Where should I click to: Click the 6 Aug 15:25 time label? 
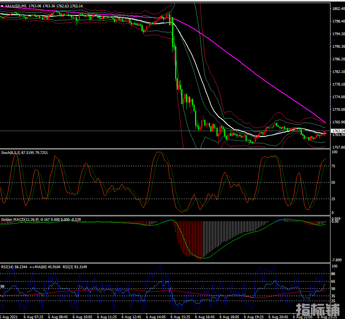coord(180,317)
